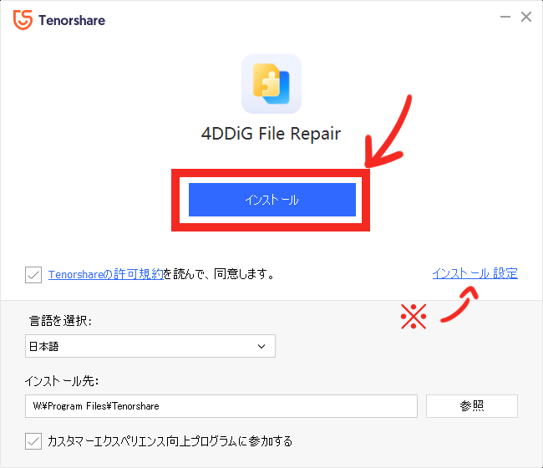Click the Tenorshare brand name text
Image resolution: width=543 pixels, height=468 pixels.
pyautogui.click(x=72, y=20)
